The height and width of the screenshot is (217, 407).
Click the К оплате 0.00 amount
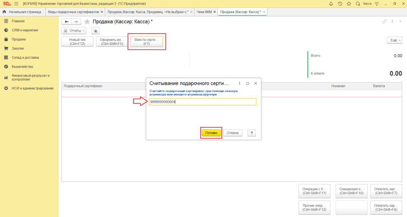click(395, 73)
